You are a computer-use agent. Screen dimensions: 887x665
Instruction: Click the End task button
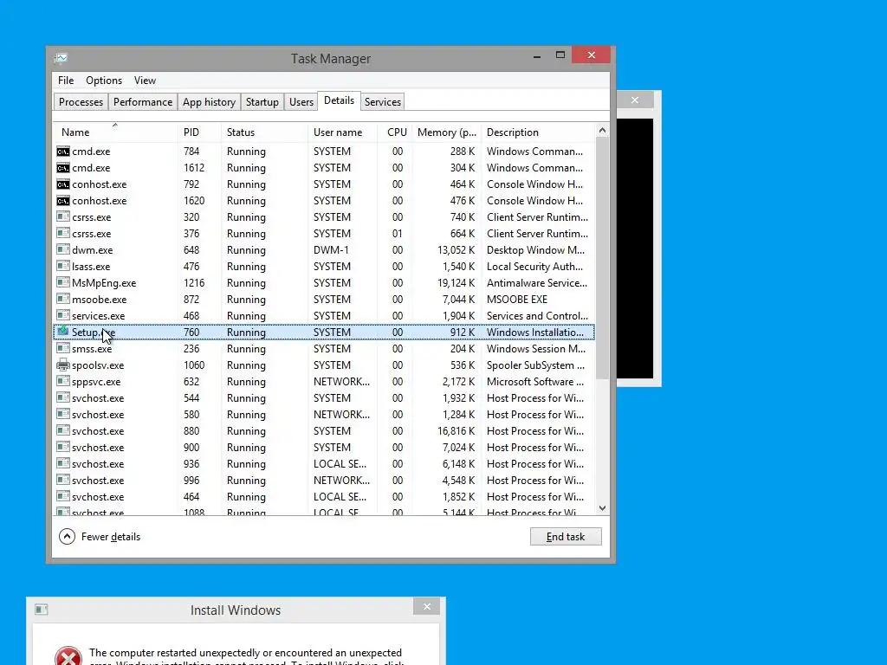tap(566, 537)
